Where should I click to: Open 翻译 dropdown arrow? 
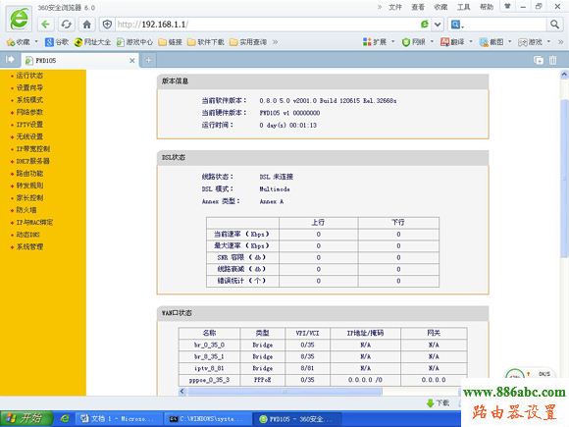[471, 42]
